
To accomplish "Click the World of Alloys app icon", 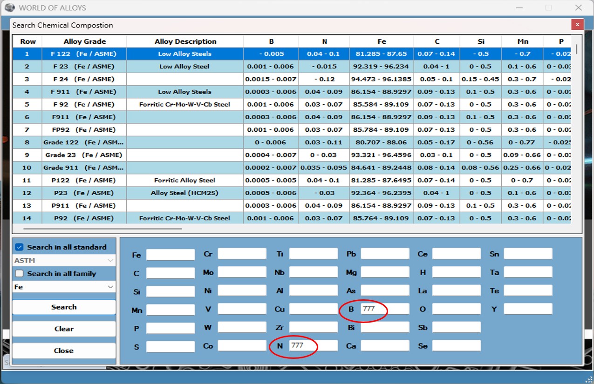I will pyautogui.click(x=10, y=7).
